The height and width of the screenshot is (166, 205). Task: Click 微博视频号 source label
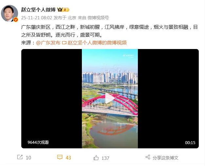click(x=98, y=18)
